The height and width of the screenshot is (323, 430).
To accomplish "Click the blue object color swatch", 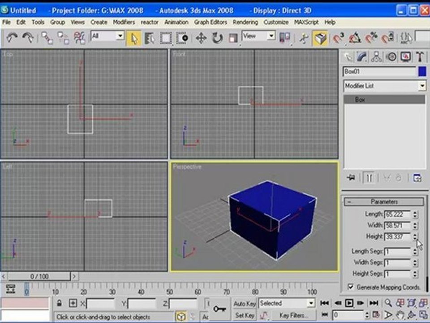I will (x=422, y=72).
